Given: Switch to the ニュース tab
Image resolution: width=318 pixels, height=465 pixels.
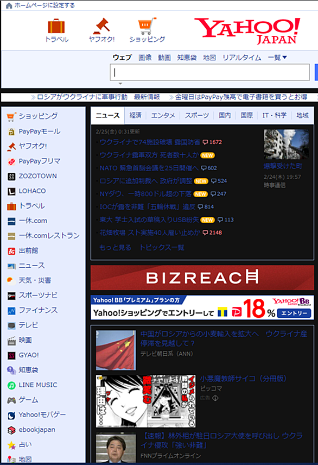Looking at the screenshot, I should 107,115.
